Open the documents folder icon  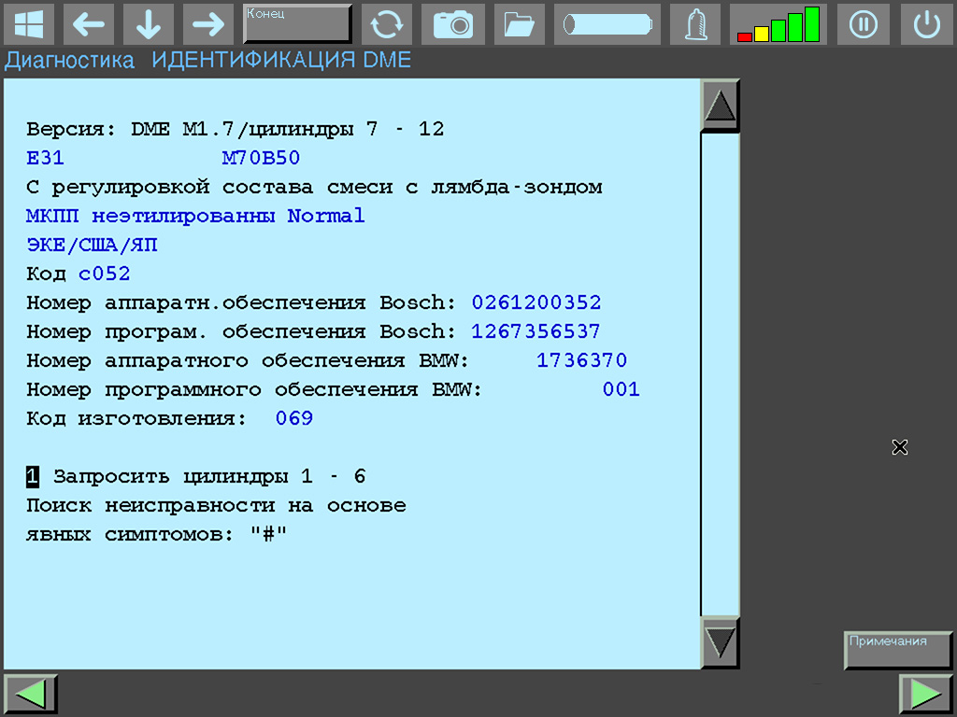click(519, 24)
